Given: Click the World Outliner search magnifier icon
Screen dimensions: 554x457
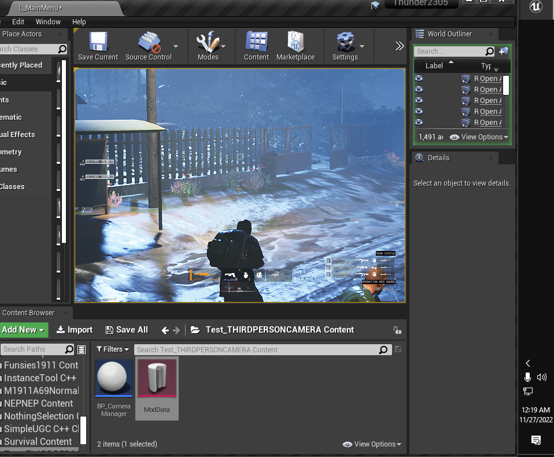Looking at the screenshot, I should pyautogui.click(x=490, y=51).
